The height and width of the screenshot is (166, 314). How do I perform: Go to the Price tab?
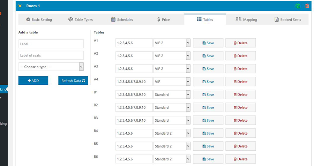163,20
